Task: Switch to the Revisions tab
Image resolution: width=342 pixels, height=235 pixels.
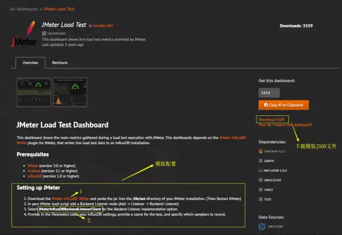Action: (60, 63)
